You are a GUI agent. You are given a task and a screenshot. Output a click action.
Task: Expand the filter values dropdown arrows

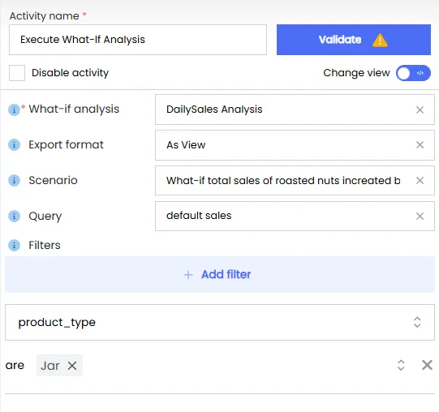(x=401, y=365)
